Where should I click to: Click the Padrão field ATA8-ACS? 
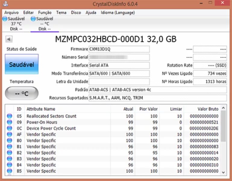pos(158,90)
